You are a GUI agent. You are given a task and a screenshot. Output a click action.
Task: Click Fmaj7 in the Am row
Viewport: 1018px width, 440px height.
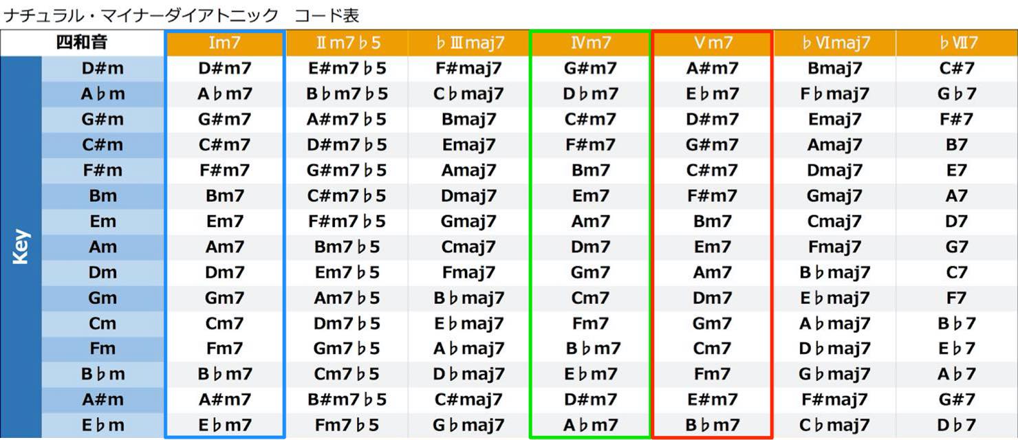[834, 247]
